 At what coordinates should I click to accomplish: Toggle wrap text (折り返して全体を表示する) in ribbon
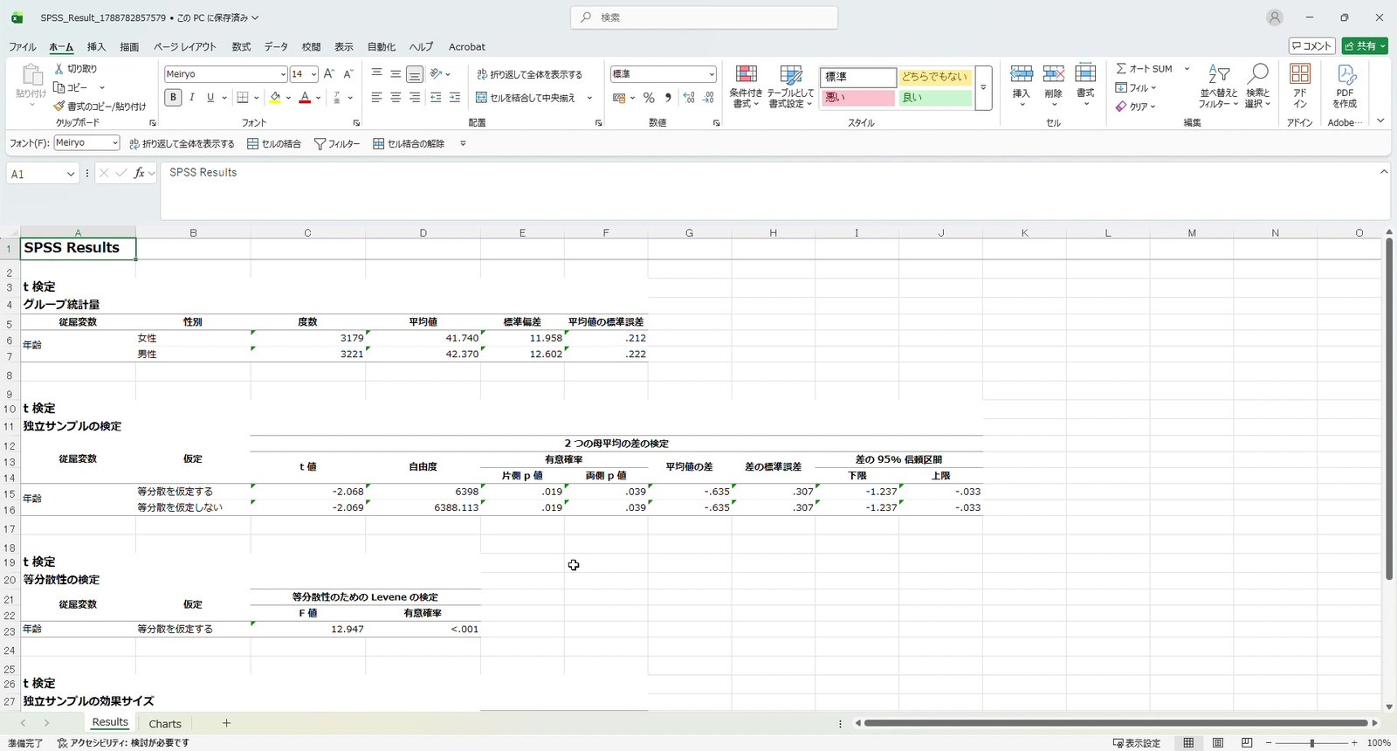pos(529,74)
